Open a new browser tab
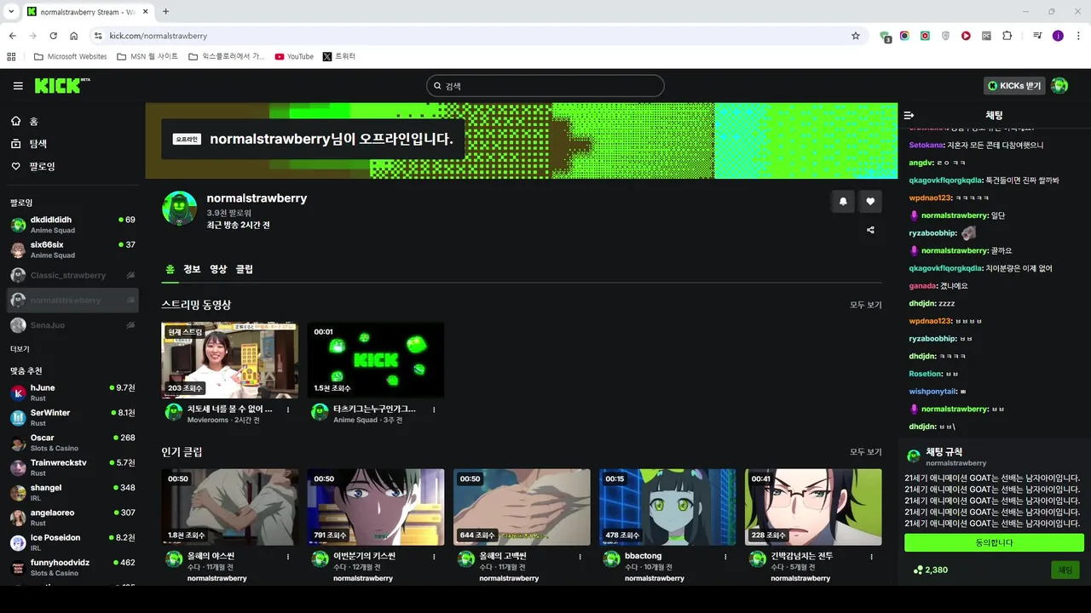This screenshot has height=613, width=1091. pos(165,12)
